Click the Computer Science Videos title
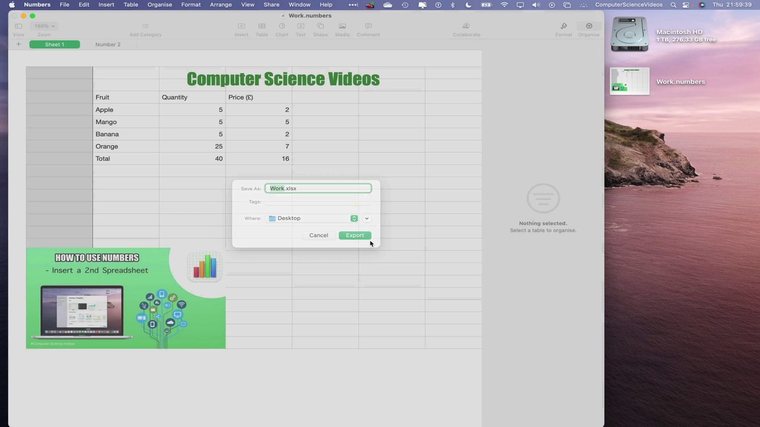Screen dimensions: 760x427 pyautogui.click(x=283, y=79)
